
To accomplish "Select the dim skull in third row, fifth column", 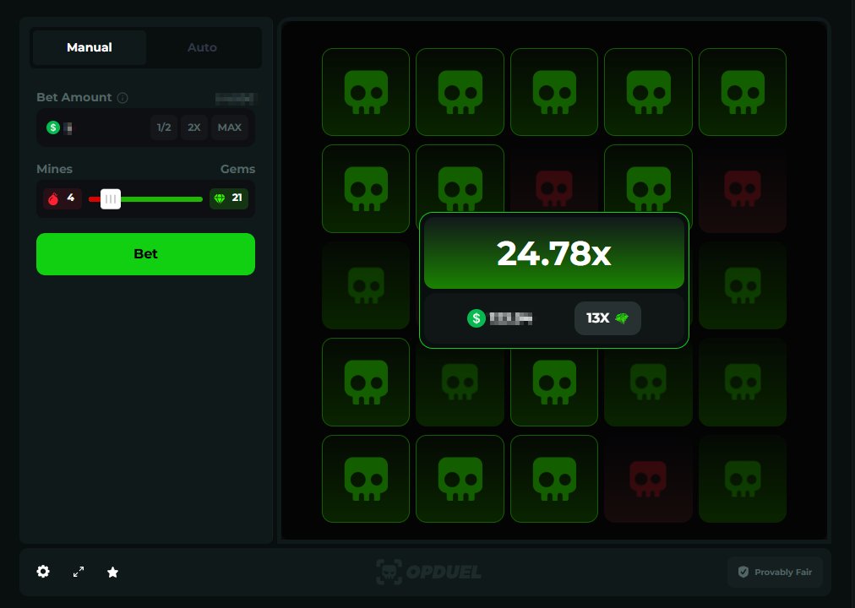I will tap(743, 285).
